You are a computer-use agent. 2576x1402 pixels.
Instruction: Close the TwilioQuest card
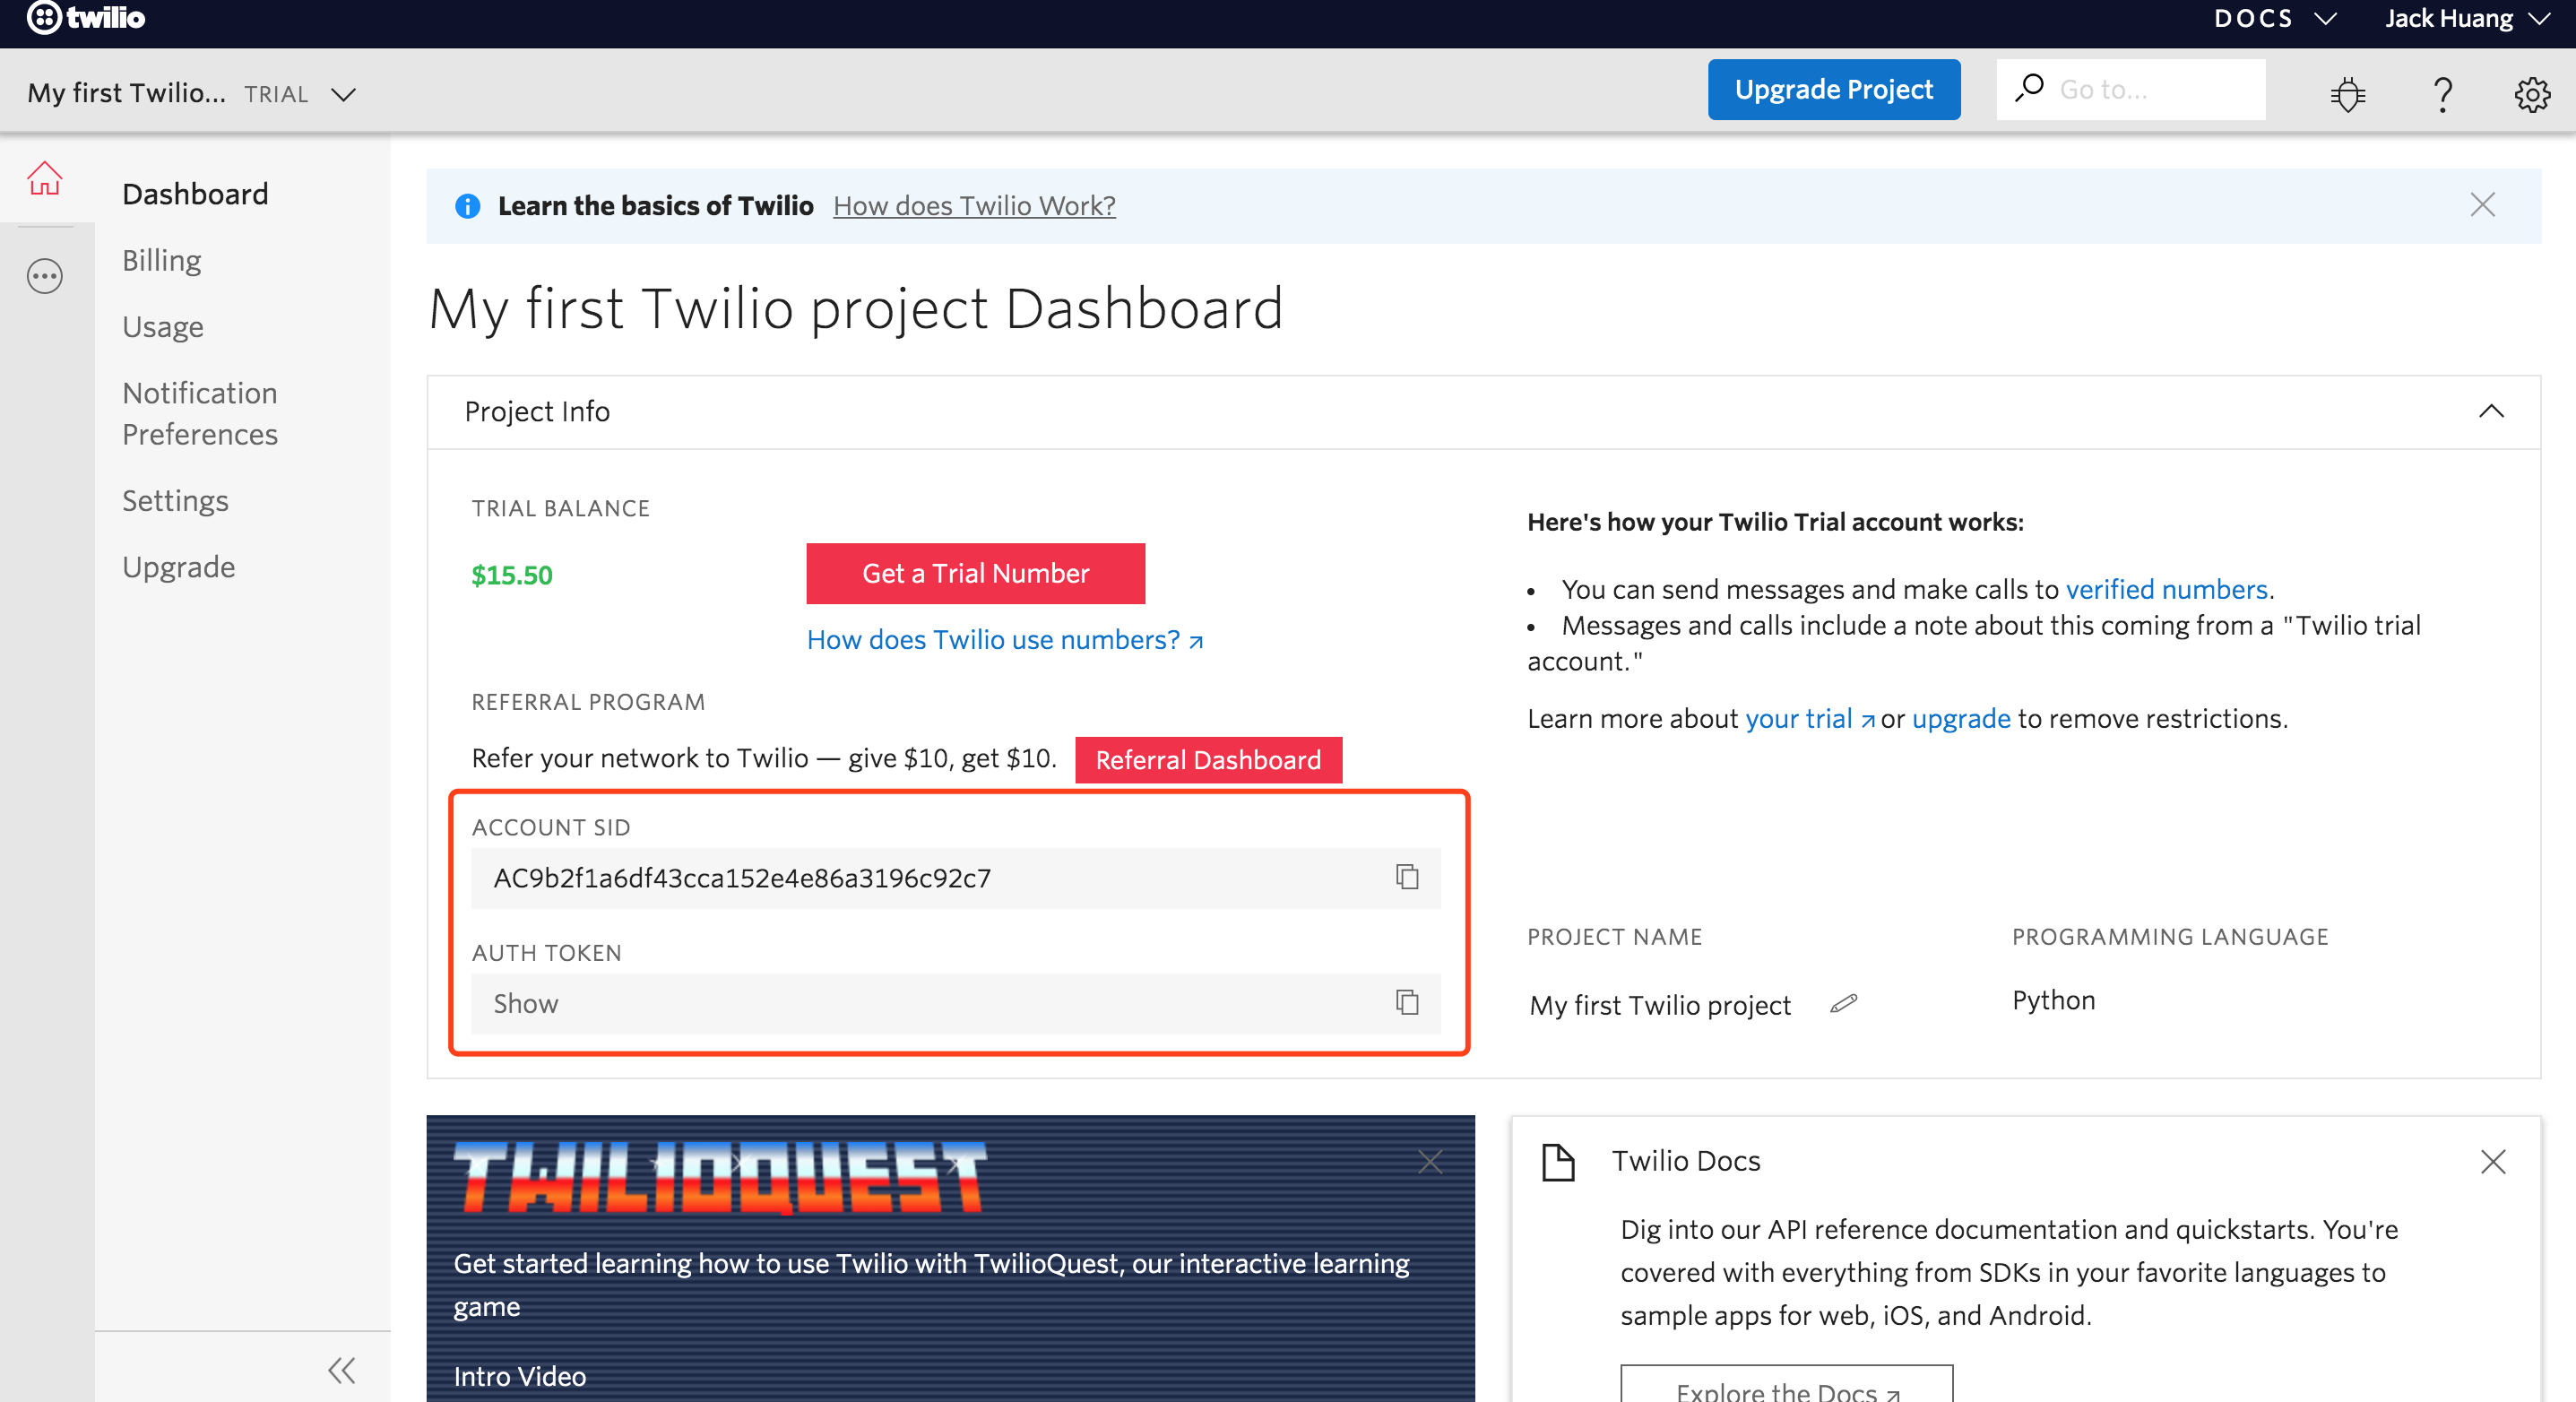pyautogui.click(x=1430, y=1161)
